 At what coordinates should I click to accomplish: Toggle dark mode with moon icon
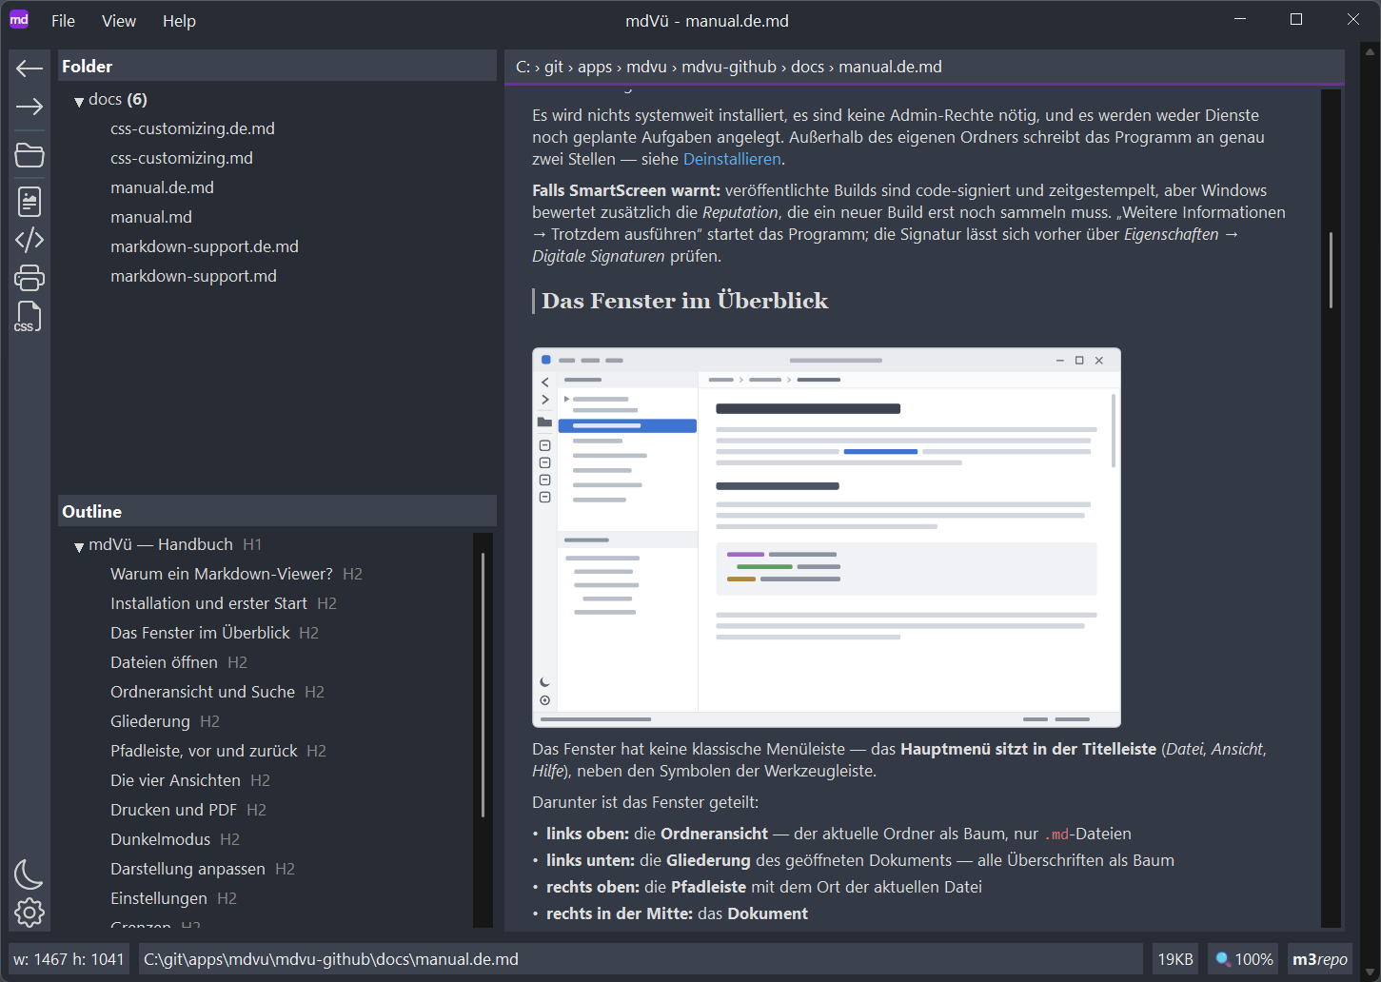click(29, 874)
